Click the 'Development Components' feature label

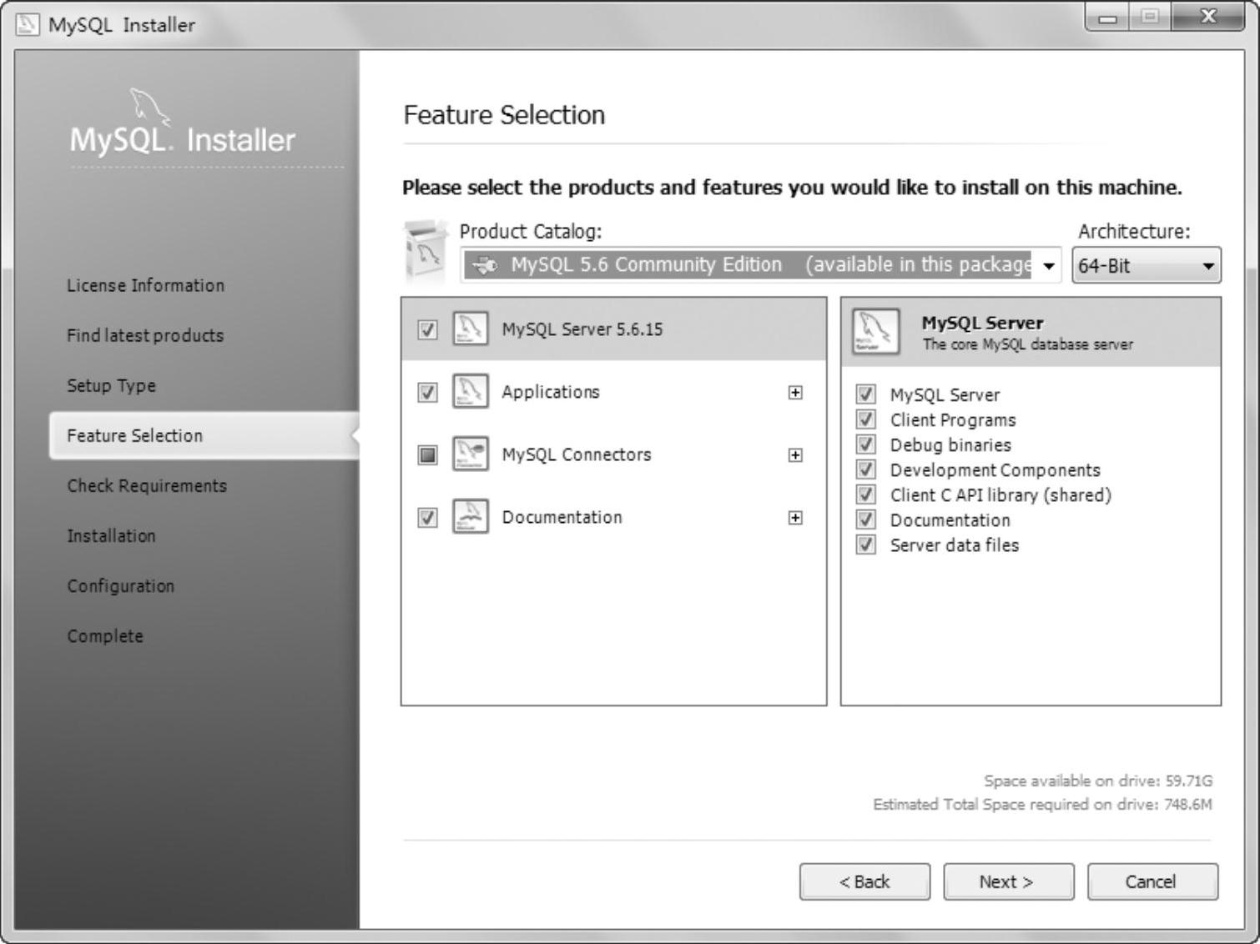(995, 470)
